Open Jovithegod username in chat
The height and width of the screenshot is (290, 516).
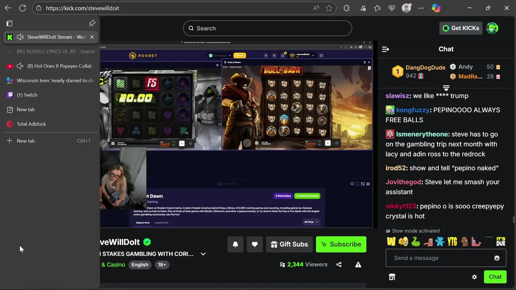click(403, 182)
